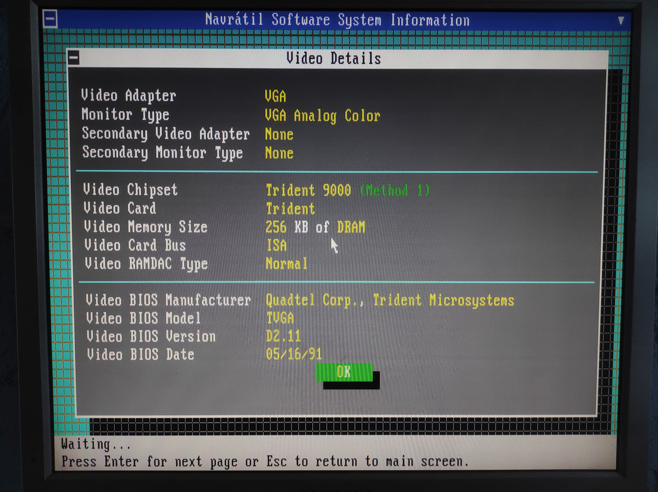The width and height of the screenshot is (658, 492).
Task: Click the down arrow in main title bar
Action: click(x=620, y=20)
